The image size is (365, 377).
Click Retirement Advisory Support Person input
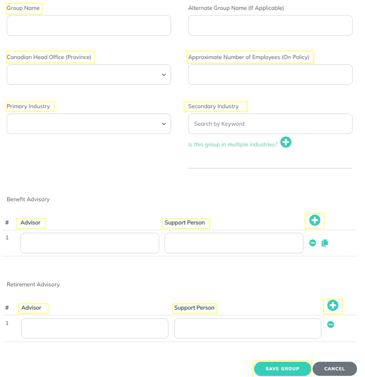pos(248,328)
